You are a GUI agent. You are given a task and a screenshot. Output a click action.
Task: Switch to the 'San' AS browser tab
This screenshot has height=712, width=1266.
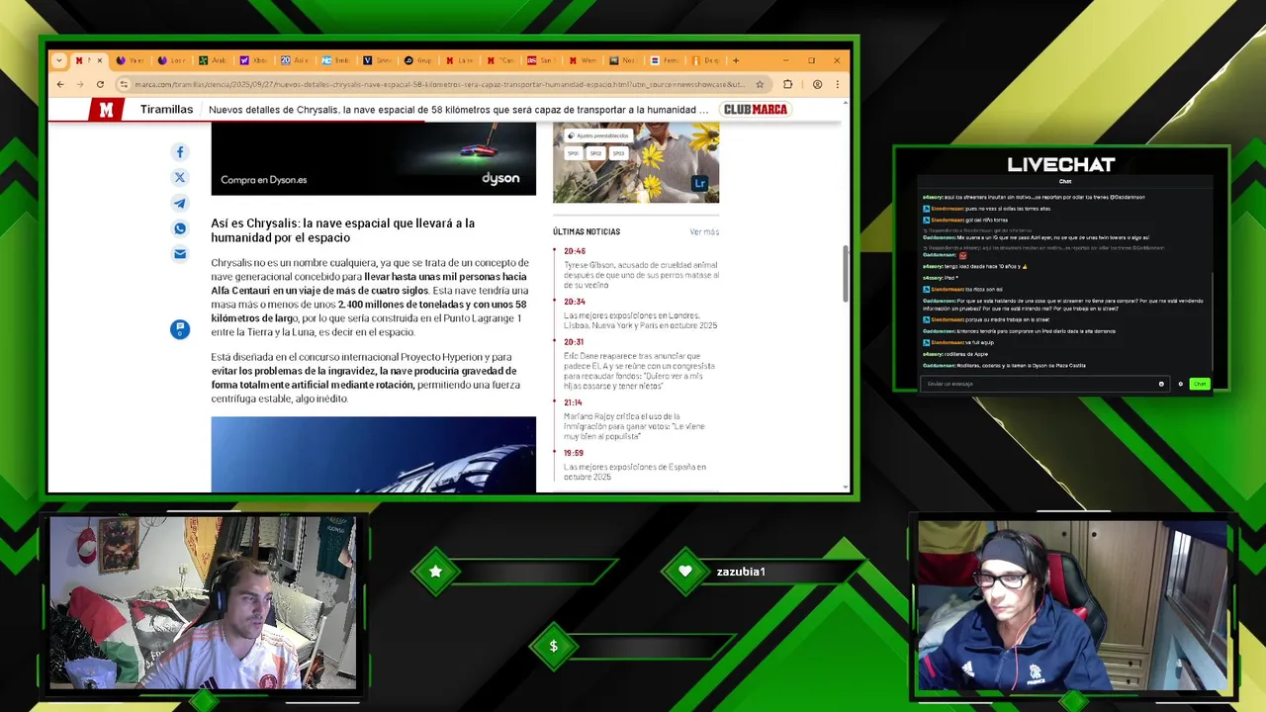pyautogui.click(x=540, y=60)
